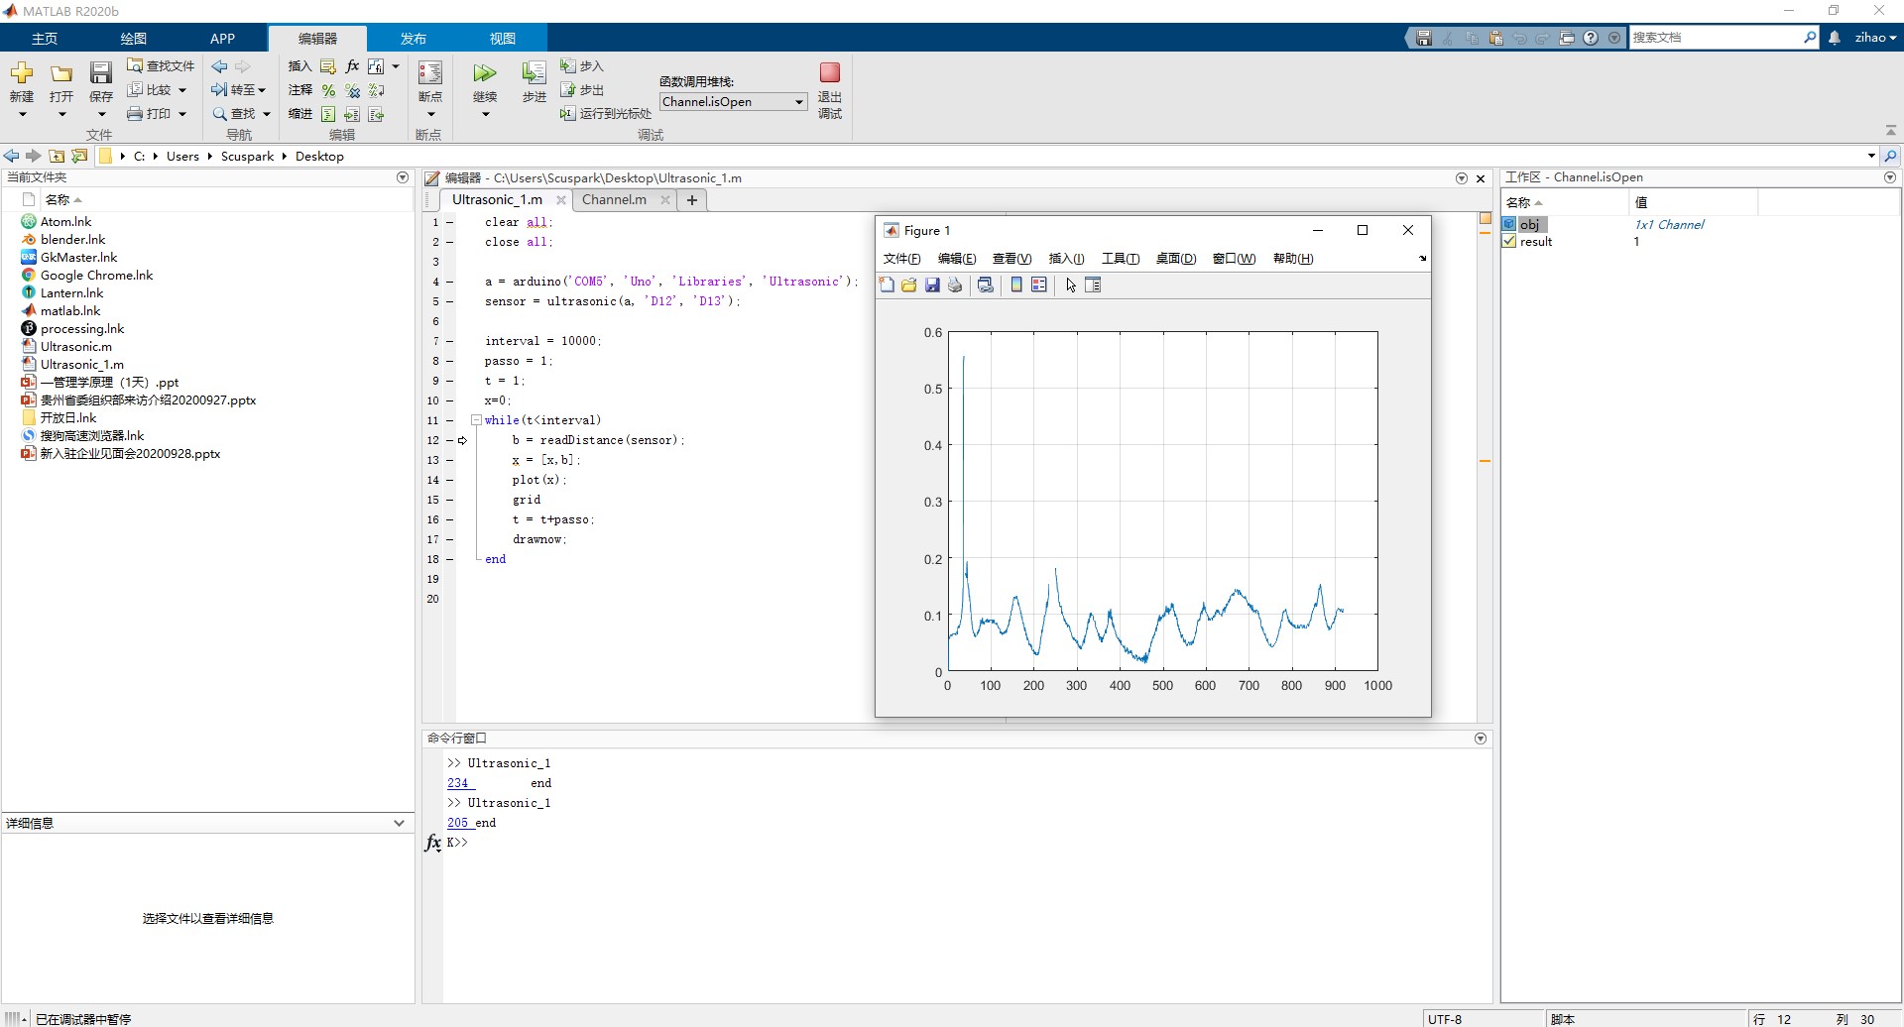Switch to the Channel.m editor tab
Screen dimensions: 1904x1027
(x=614, y=199)
